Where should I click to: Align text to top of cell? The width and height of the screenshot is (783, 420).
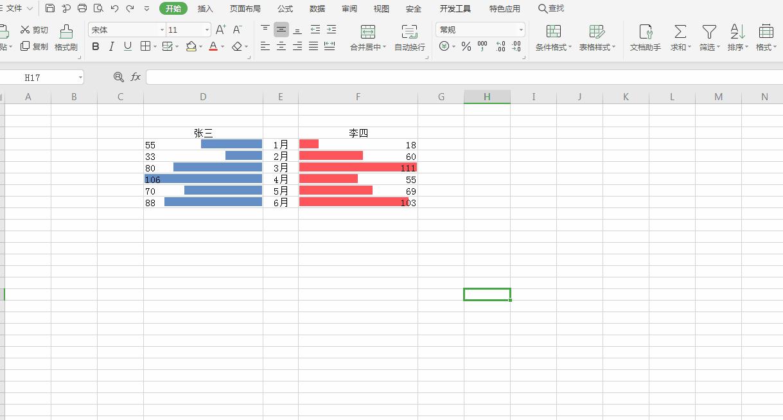[x=265, y=30]
